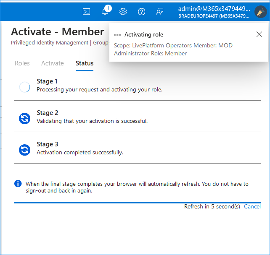The height and width of the screenshot is (255, 270).
Task: Click the Privileged Identity Management breadcrumb text
Action: tap(50, 43)
